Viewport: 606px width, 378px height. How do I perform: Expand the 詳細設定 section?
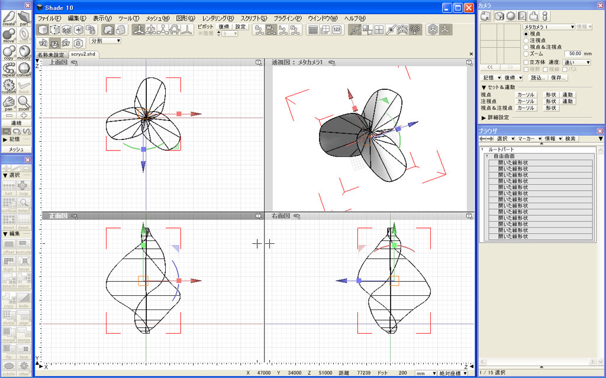pos(483,118)
